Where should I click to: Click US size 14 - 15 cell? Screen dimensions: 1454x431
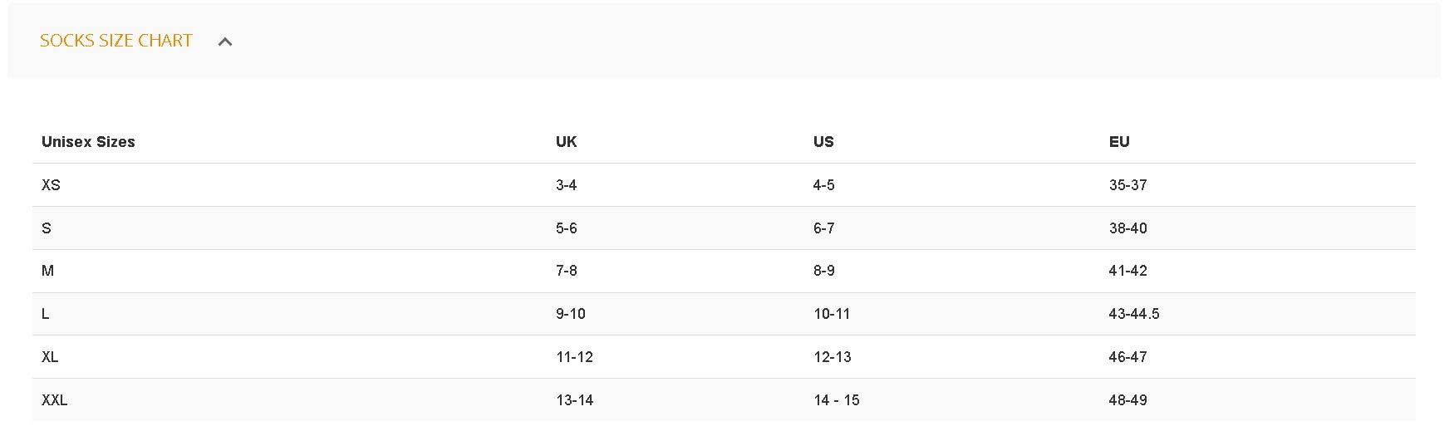click(836, 400)
